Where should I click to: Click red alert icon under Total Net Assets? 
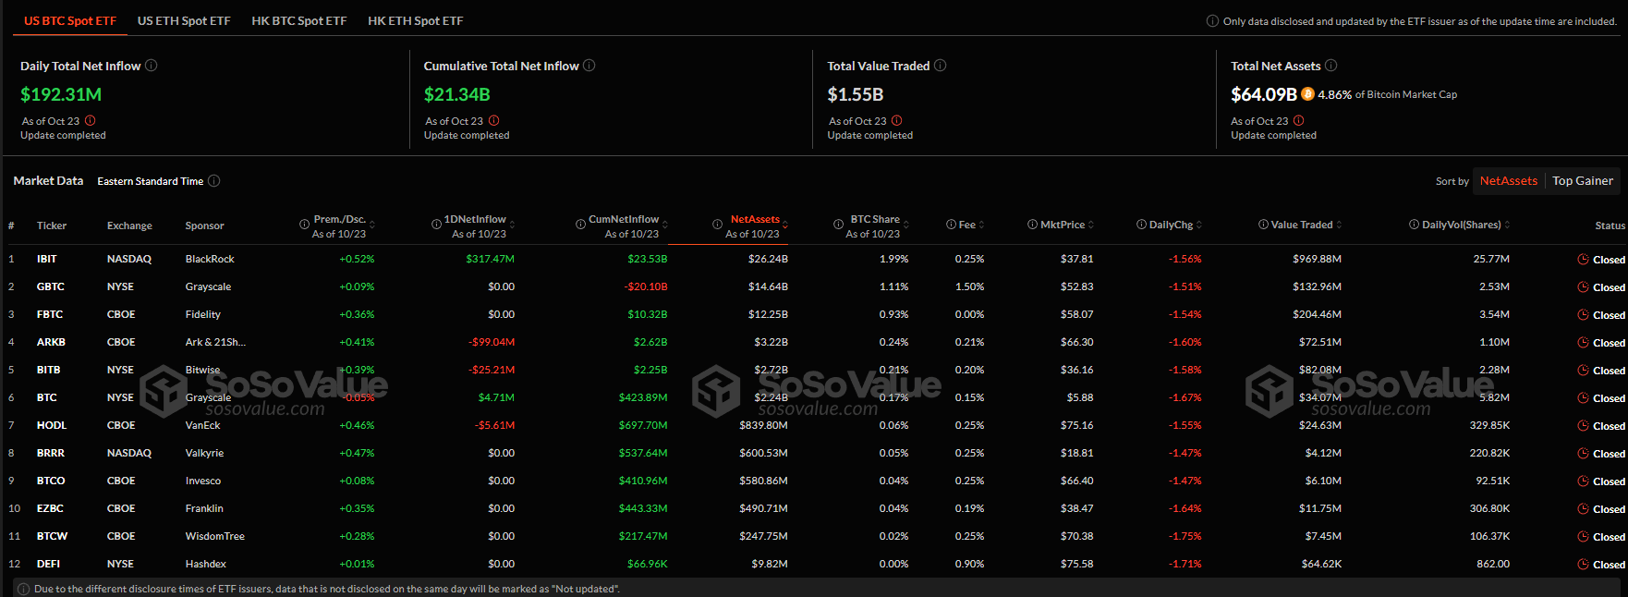1299,121
